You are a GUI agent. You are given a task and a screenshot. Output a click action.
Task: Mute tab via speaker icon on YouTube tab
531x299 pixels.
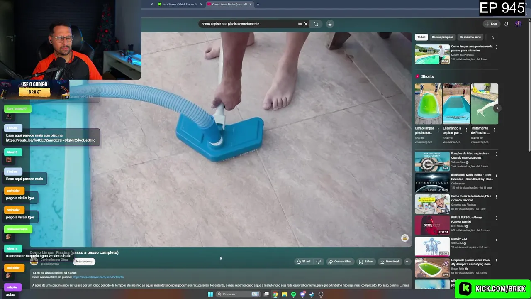tap(246, 4)
